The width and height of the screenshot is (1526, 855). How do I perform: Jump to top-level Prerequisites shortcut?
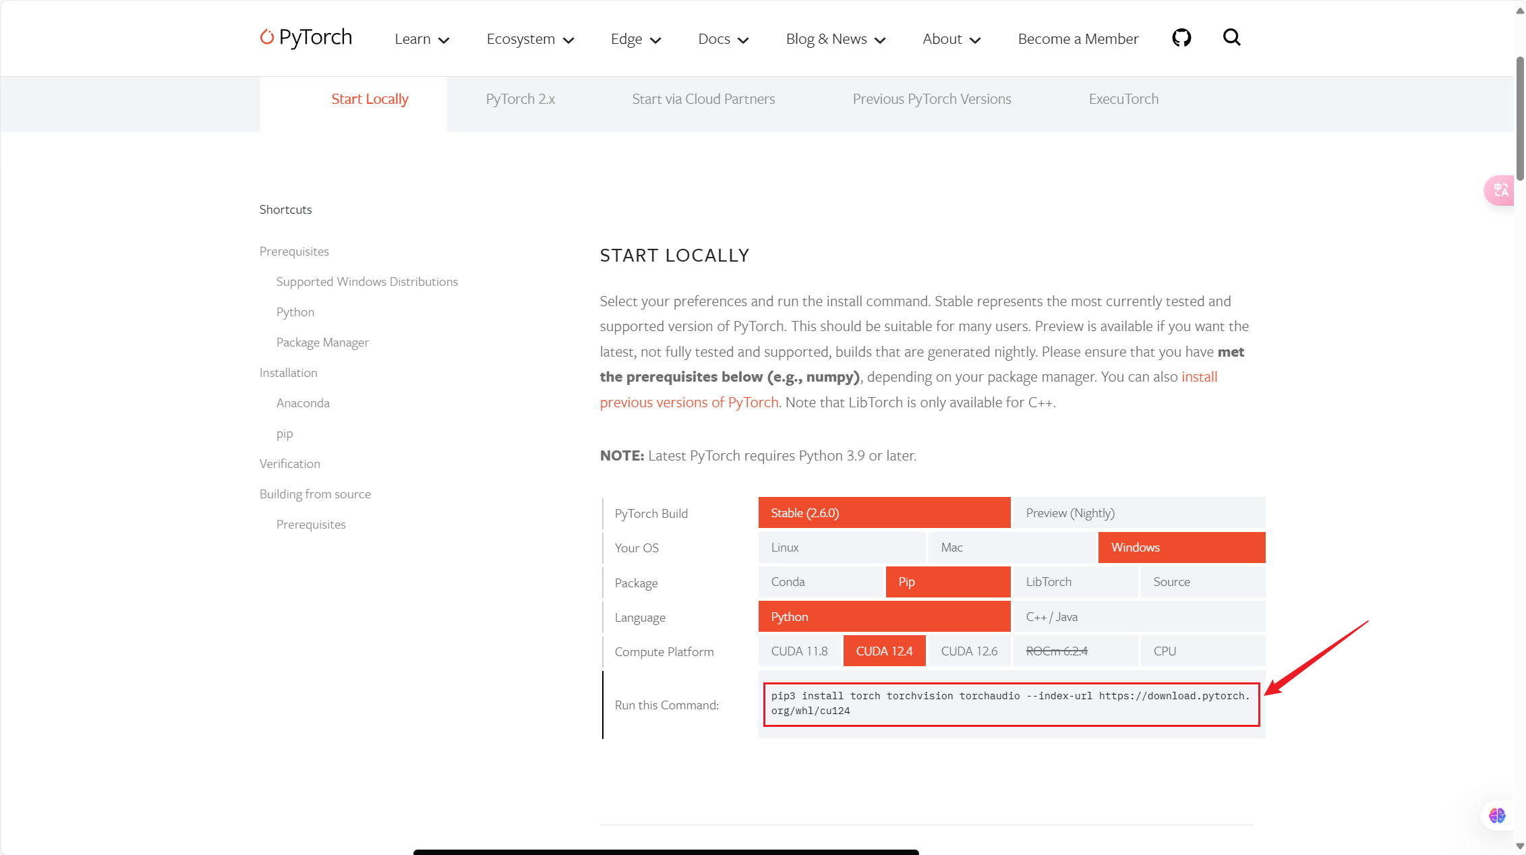pyautogui.click(x=294, y=252)
